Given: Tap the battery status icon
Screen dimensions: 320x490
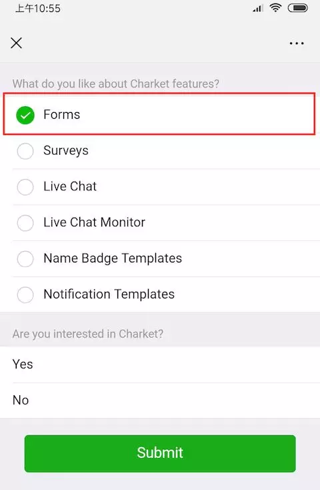Looking at the screenshot, I should 298,8.
